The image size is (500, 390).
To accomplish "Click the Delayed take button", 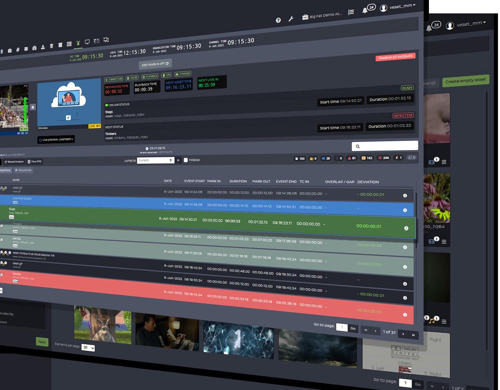I will click(x=23, y=170).
